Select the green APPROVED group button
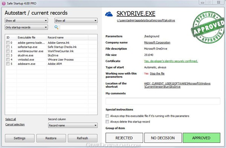 202,138
